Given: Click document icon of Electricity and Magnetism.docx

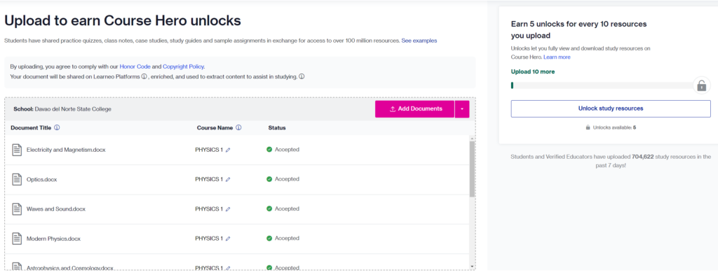Looking at the screenshot, I should click(x=17, y=149).
